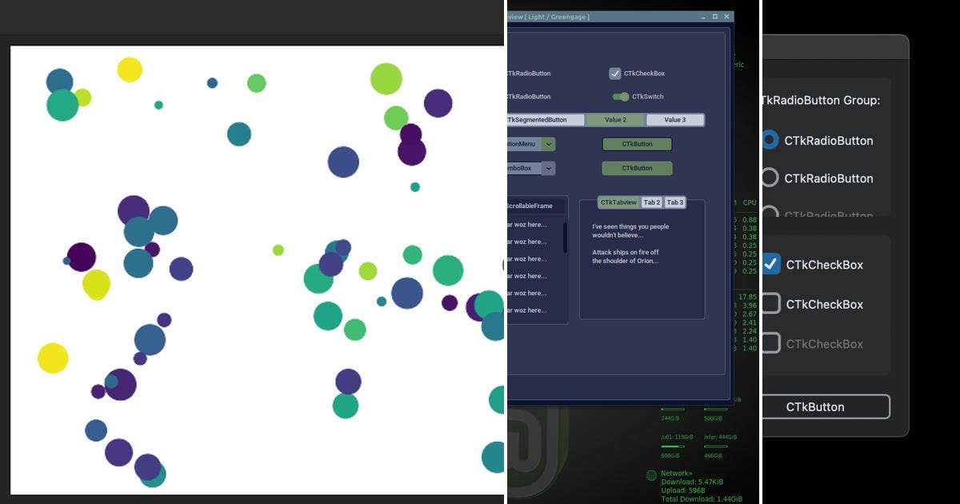Select Value 3 on the segmented button
This screenshot has width=960, height=504.
tap(674, 119)
